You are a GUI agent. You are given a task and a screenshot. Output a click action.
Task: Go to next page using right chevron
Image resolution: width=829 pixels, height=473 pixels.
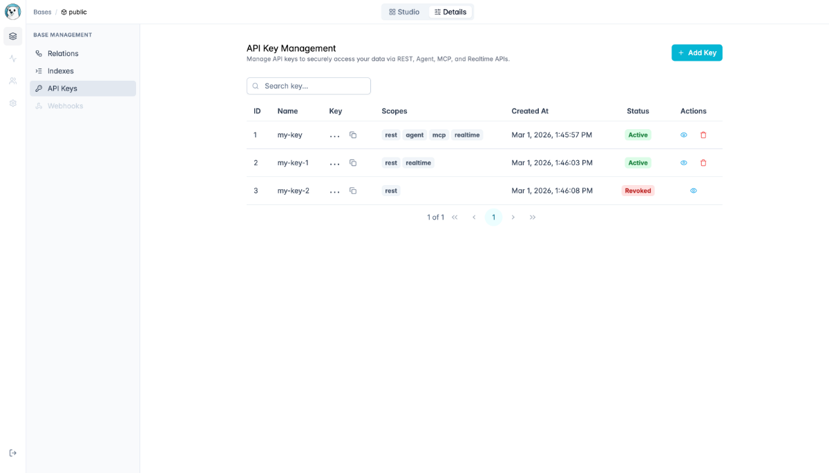click(513, 217)
